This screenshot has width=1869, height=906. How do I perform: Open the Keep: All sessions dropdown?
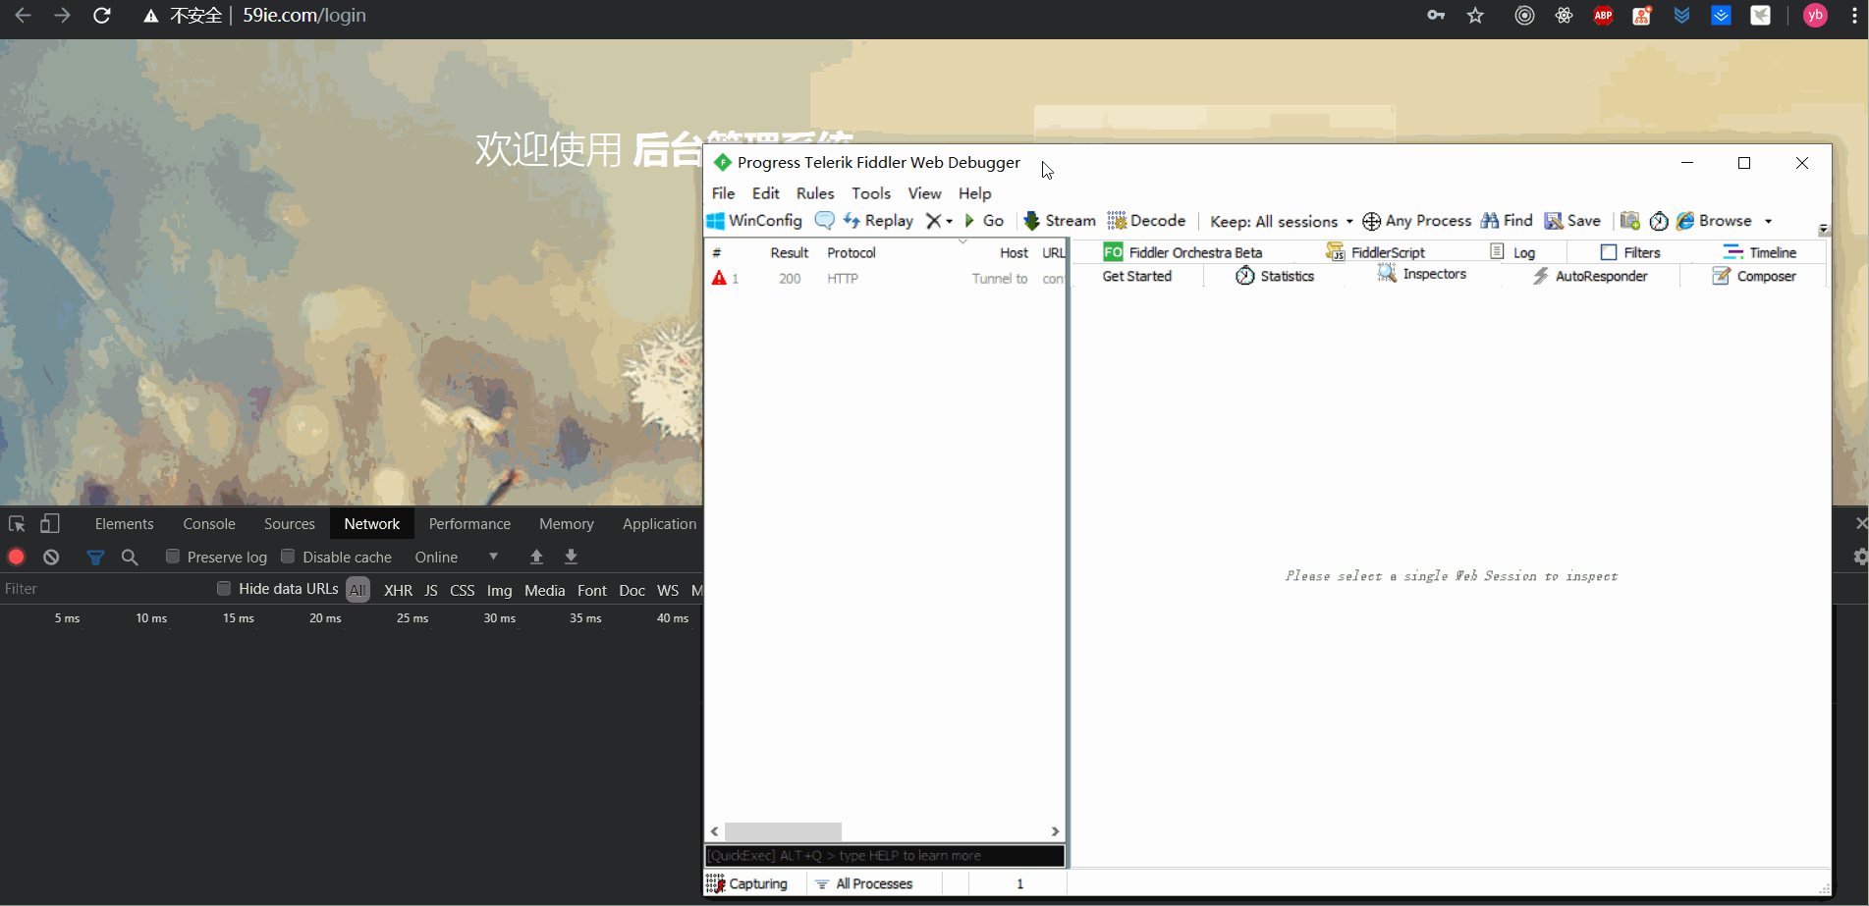click(x=1282, y=222)
